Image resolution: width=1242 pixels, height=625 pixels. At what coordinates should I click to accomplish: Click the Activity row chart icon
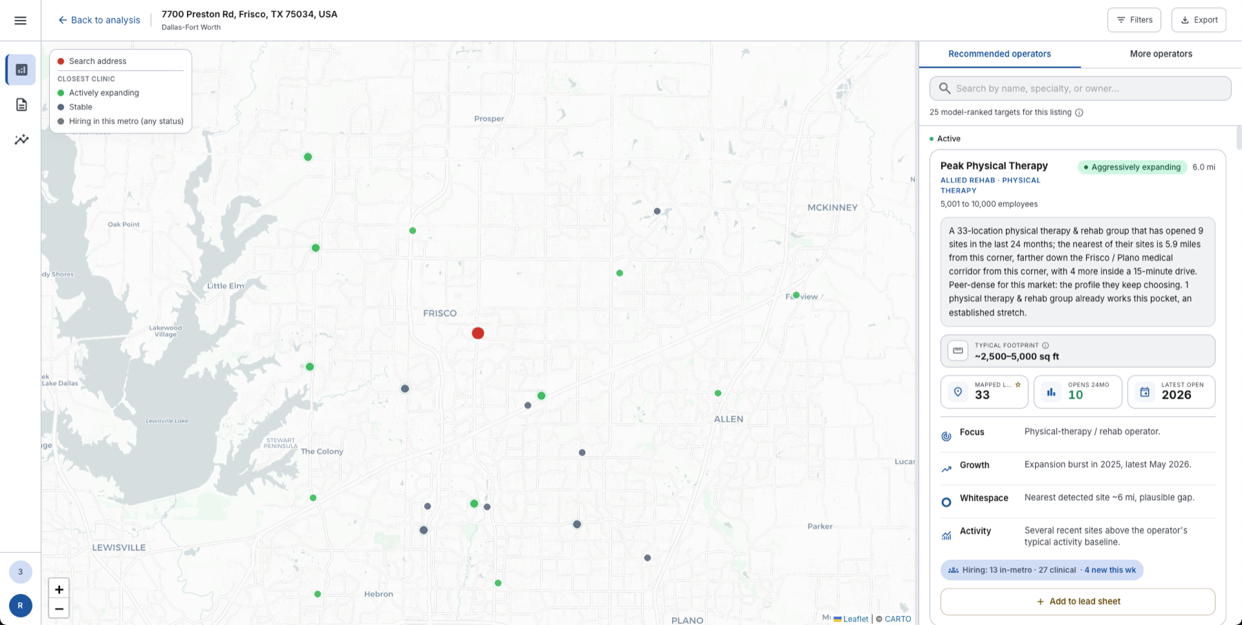point(947,535)
